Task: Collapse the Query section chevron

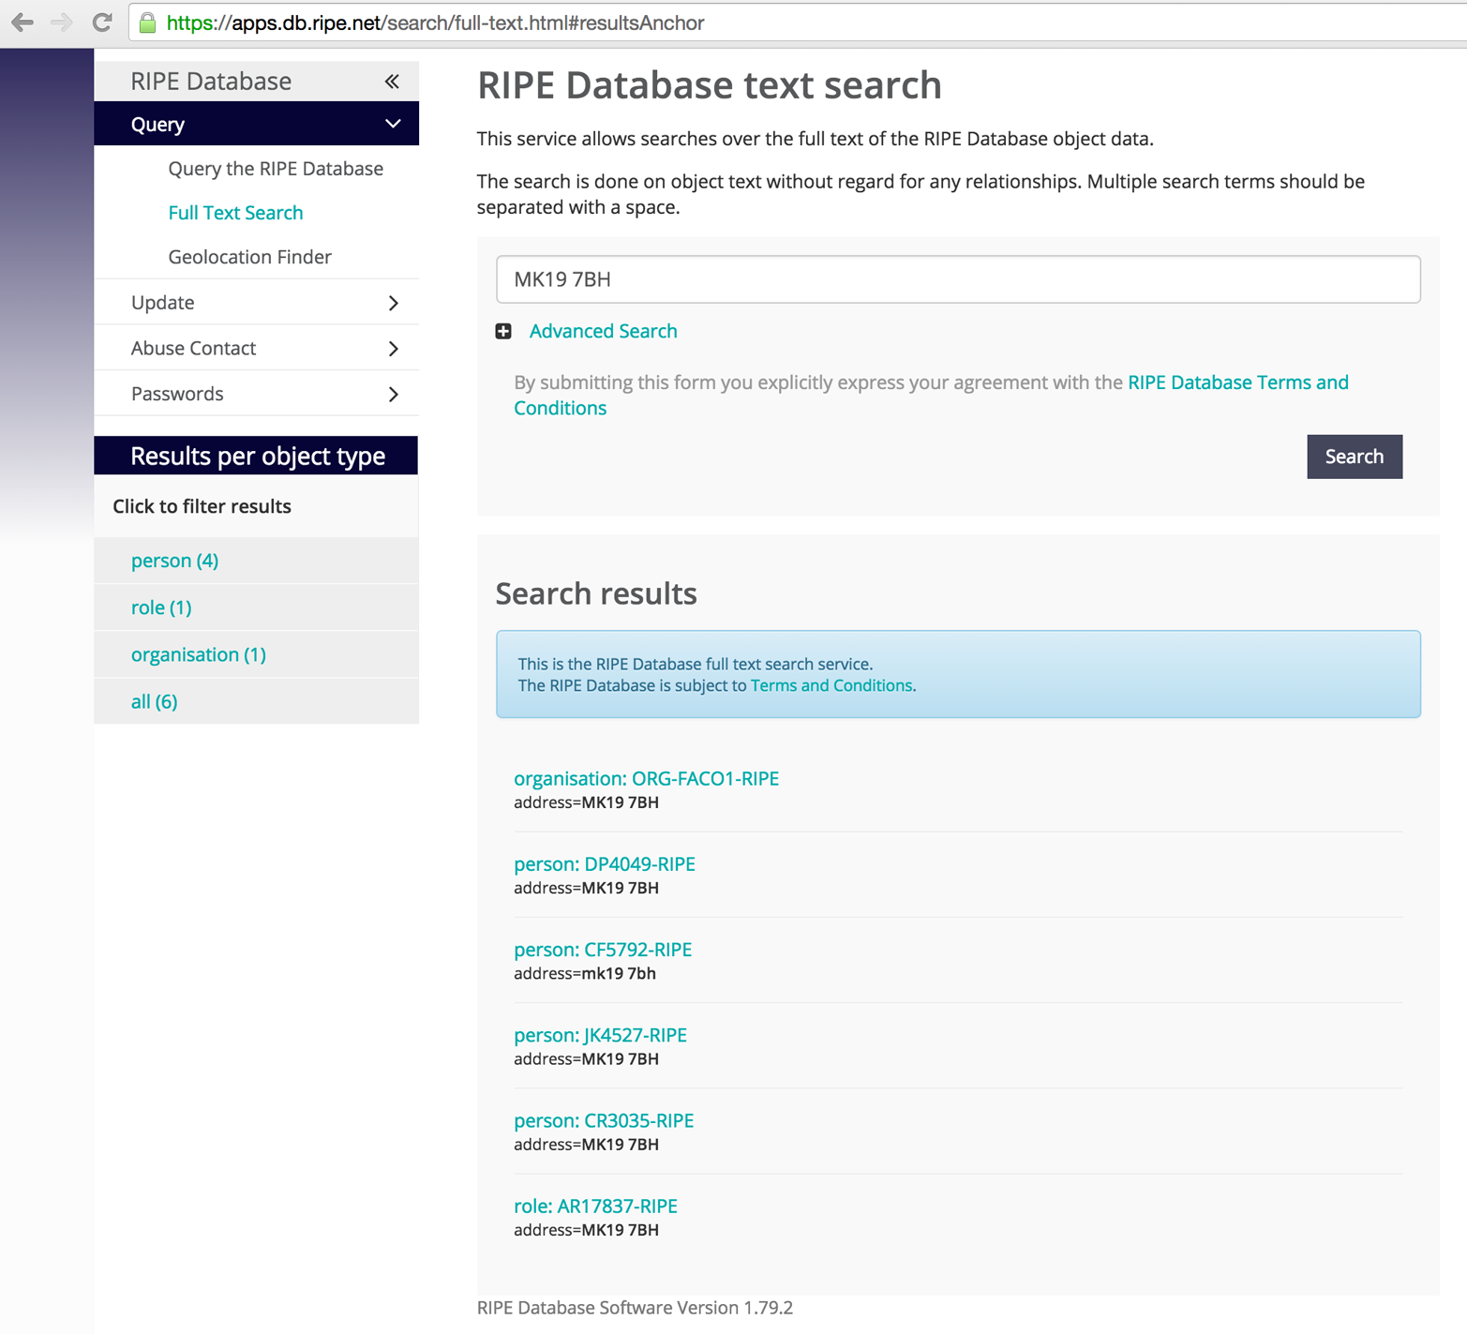Action: 393,123
